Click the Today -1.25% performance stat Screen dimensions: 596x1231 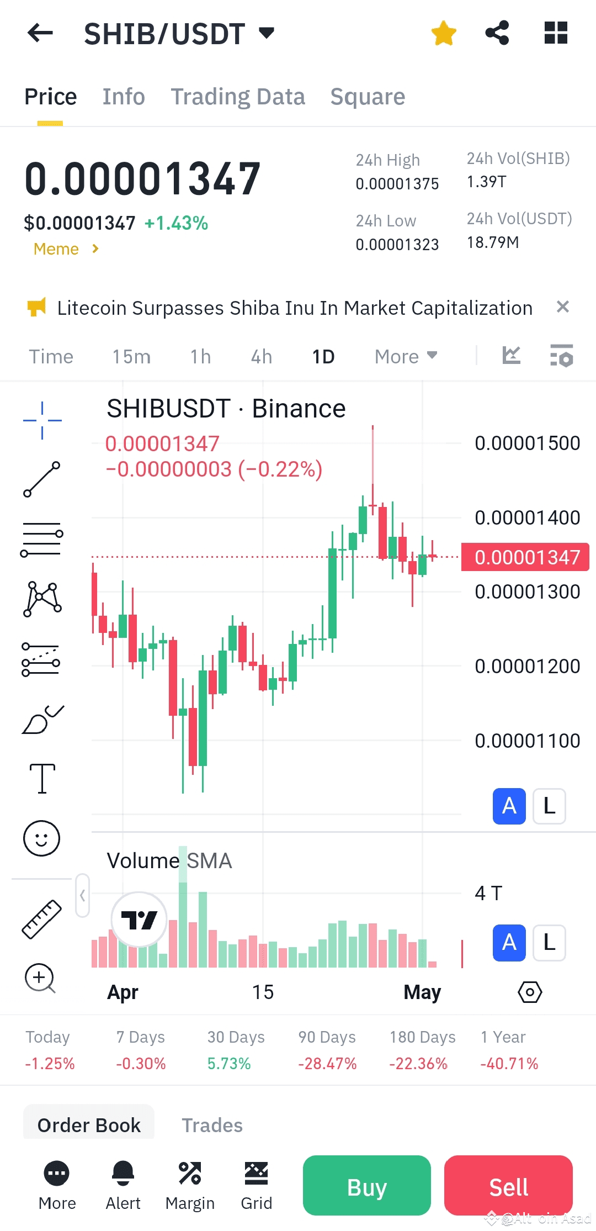[x=50, y=1050]
